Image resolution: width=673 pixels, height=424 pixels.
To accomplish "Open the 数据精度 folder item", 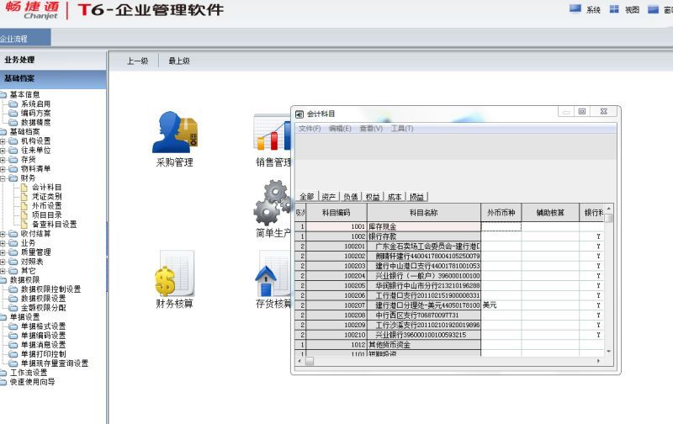I will [x=35, y=122].
